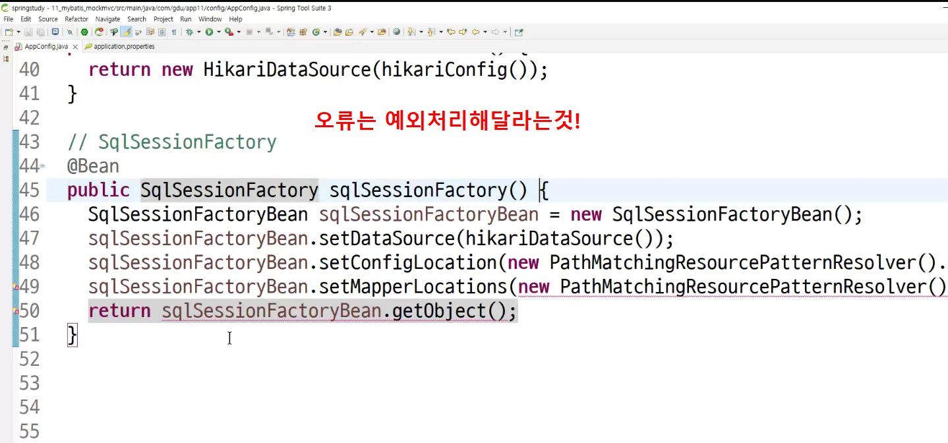
Task: Click the error marker on line 49
Action: (16, 287)
